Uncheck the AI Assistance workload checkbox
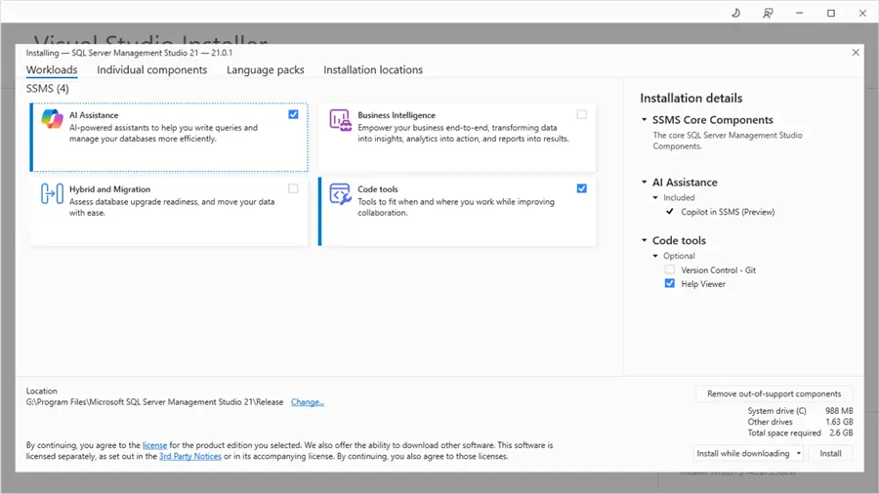This screenshot has width=879, height=494. (294, 114)
